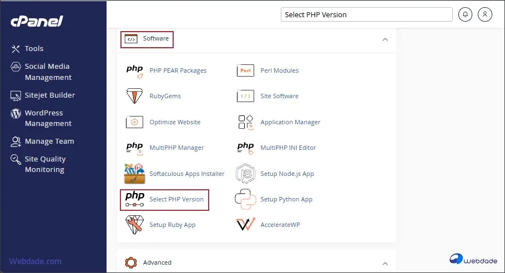Viewport: 505px width, 273px height.
Task: Collapse the Software section chevron
Action: coord(385,39)
